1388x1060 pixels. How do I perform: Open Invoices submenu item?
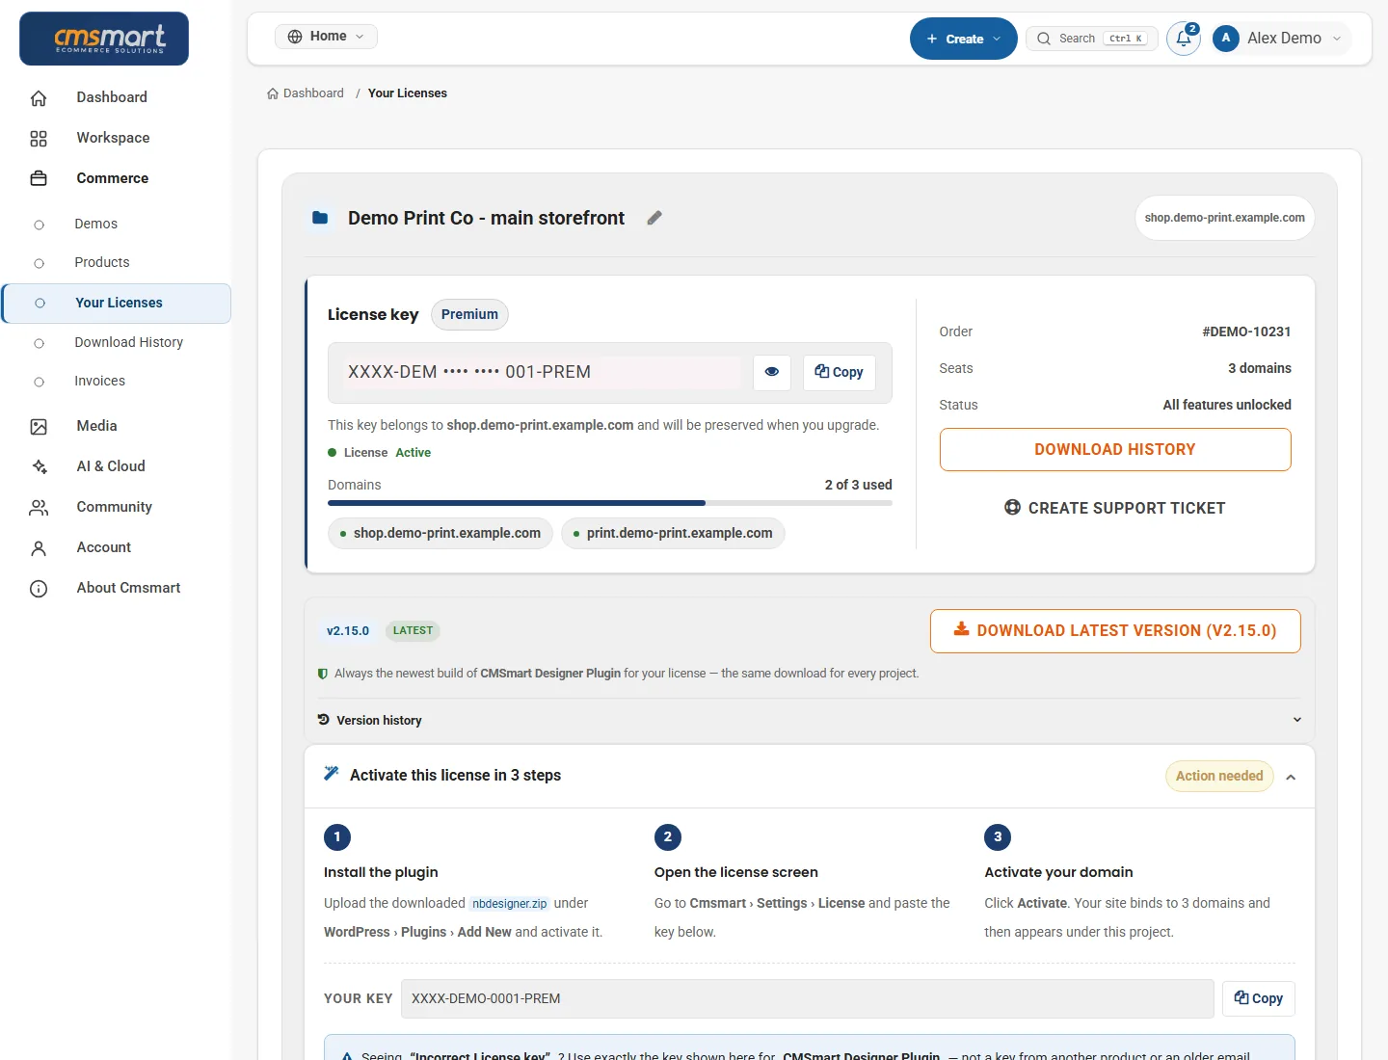coord(99,381)
